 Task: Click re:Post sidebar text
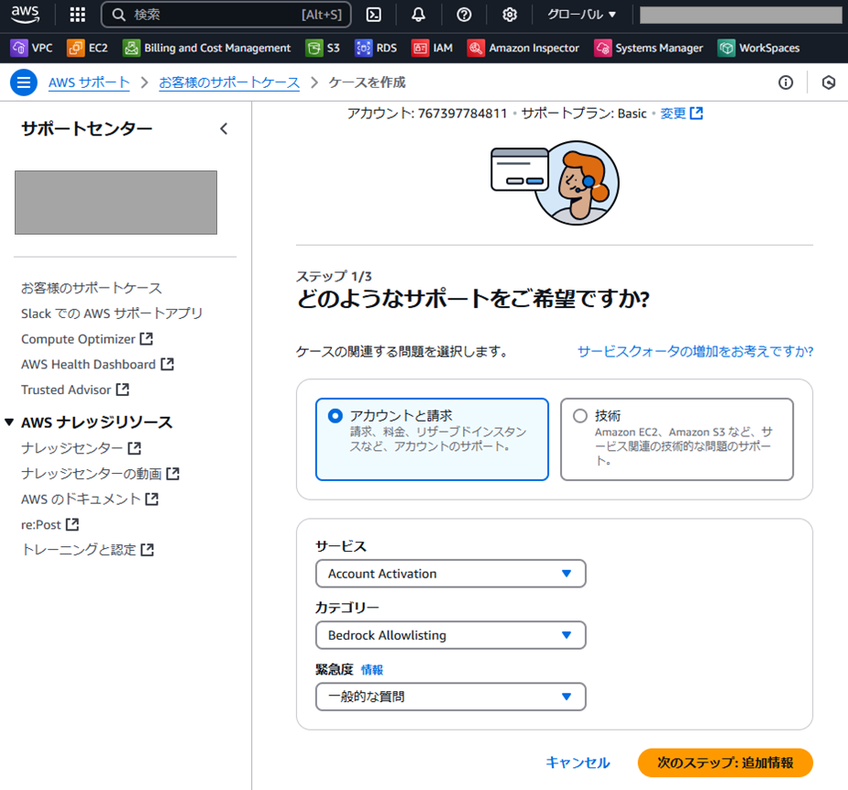click(x=41, y=524)
